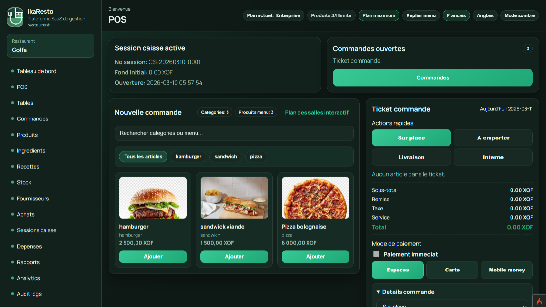This screenshot has width=546, height=307.
Task: Switch the language to Anglais
Action: click(x=485, y=15)
